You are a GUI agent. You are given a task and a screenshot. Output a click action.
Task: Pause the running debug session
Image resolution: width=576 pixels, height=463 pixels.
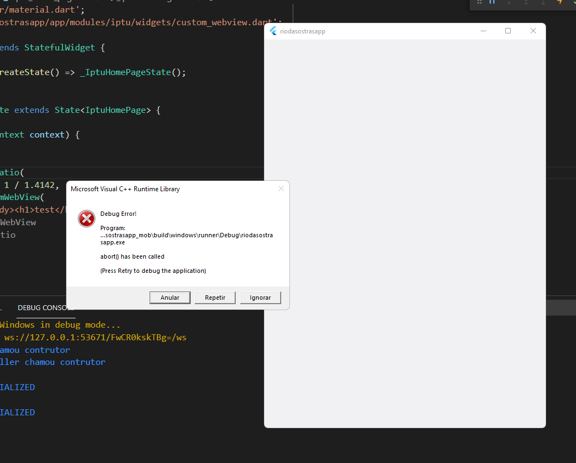tap(492, 3)
